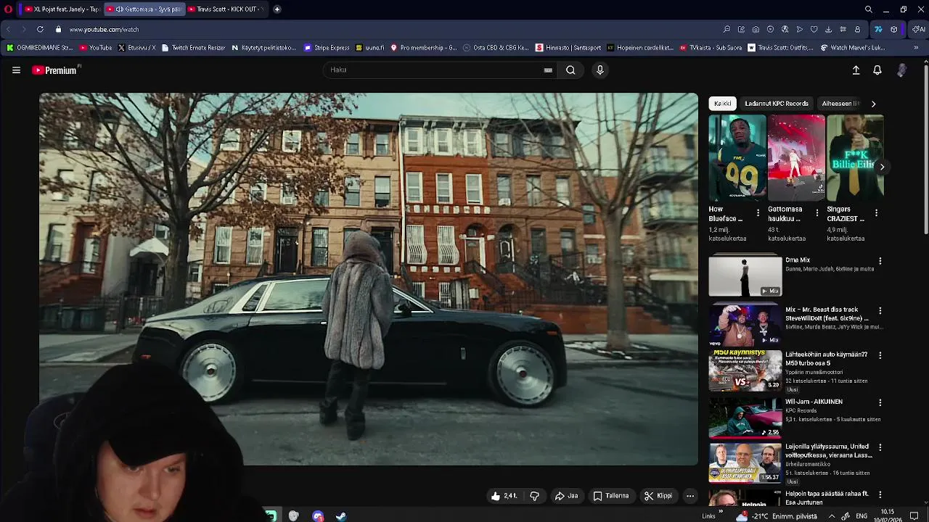
Task: Open options for Singers CRAZIEST short
Action: (x=876, y=213)
